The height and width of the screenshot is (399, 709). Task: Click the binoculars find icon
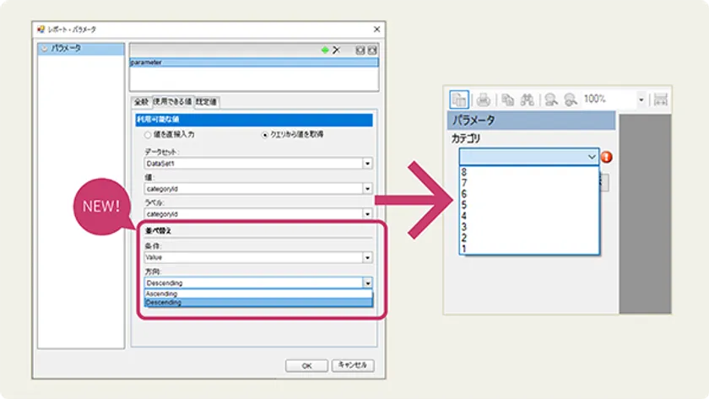click(x=527, y=100)
